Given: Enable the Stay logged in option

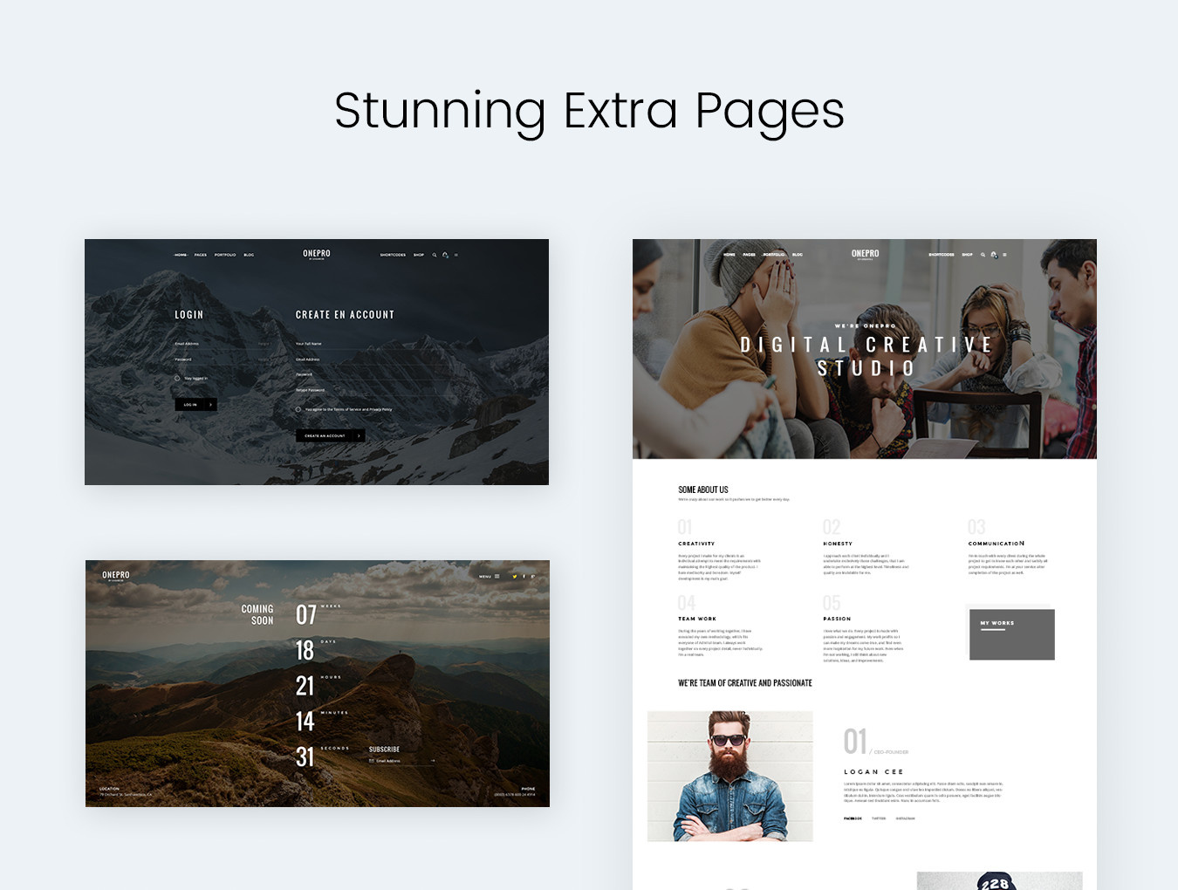Looking at the screenshot, I should (177, 379).
